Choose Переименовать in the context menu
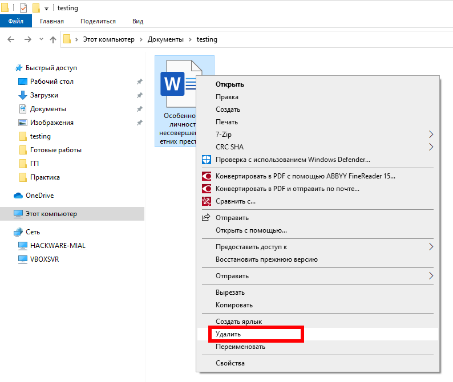 (x=318, y=347)
